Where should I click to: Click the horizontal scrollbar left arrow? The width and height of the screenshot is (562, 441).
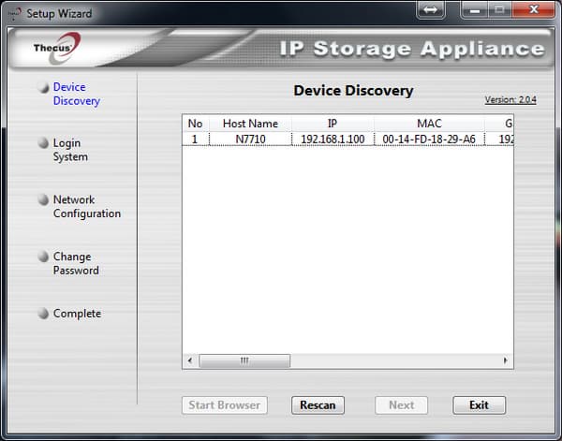(x=190, y=360)
